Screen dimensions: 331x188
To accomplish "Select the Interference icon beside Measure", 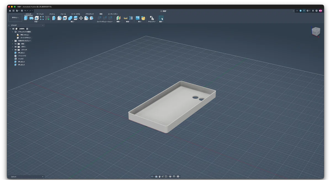I will click(131, 18).
